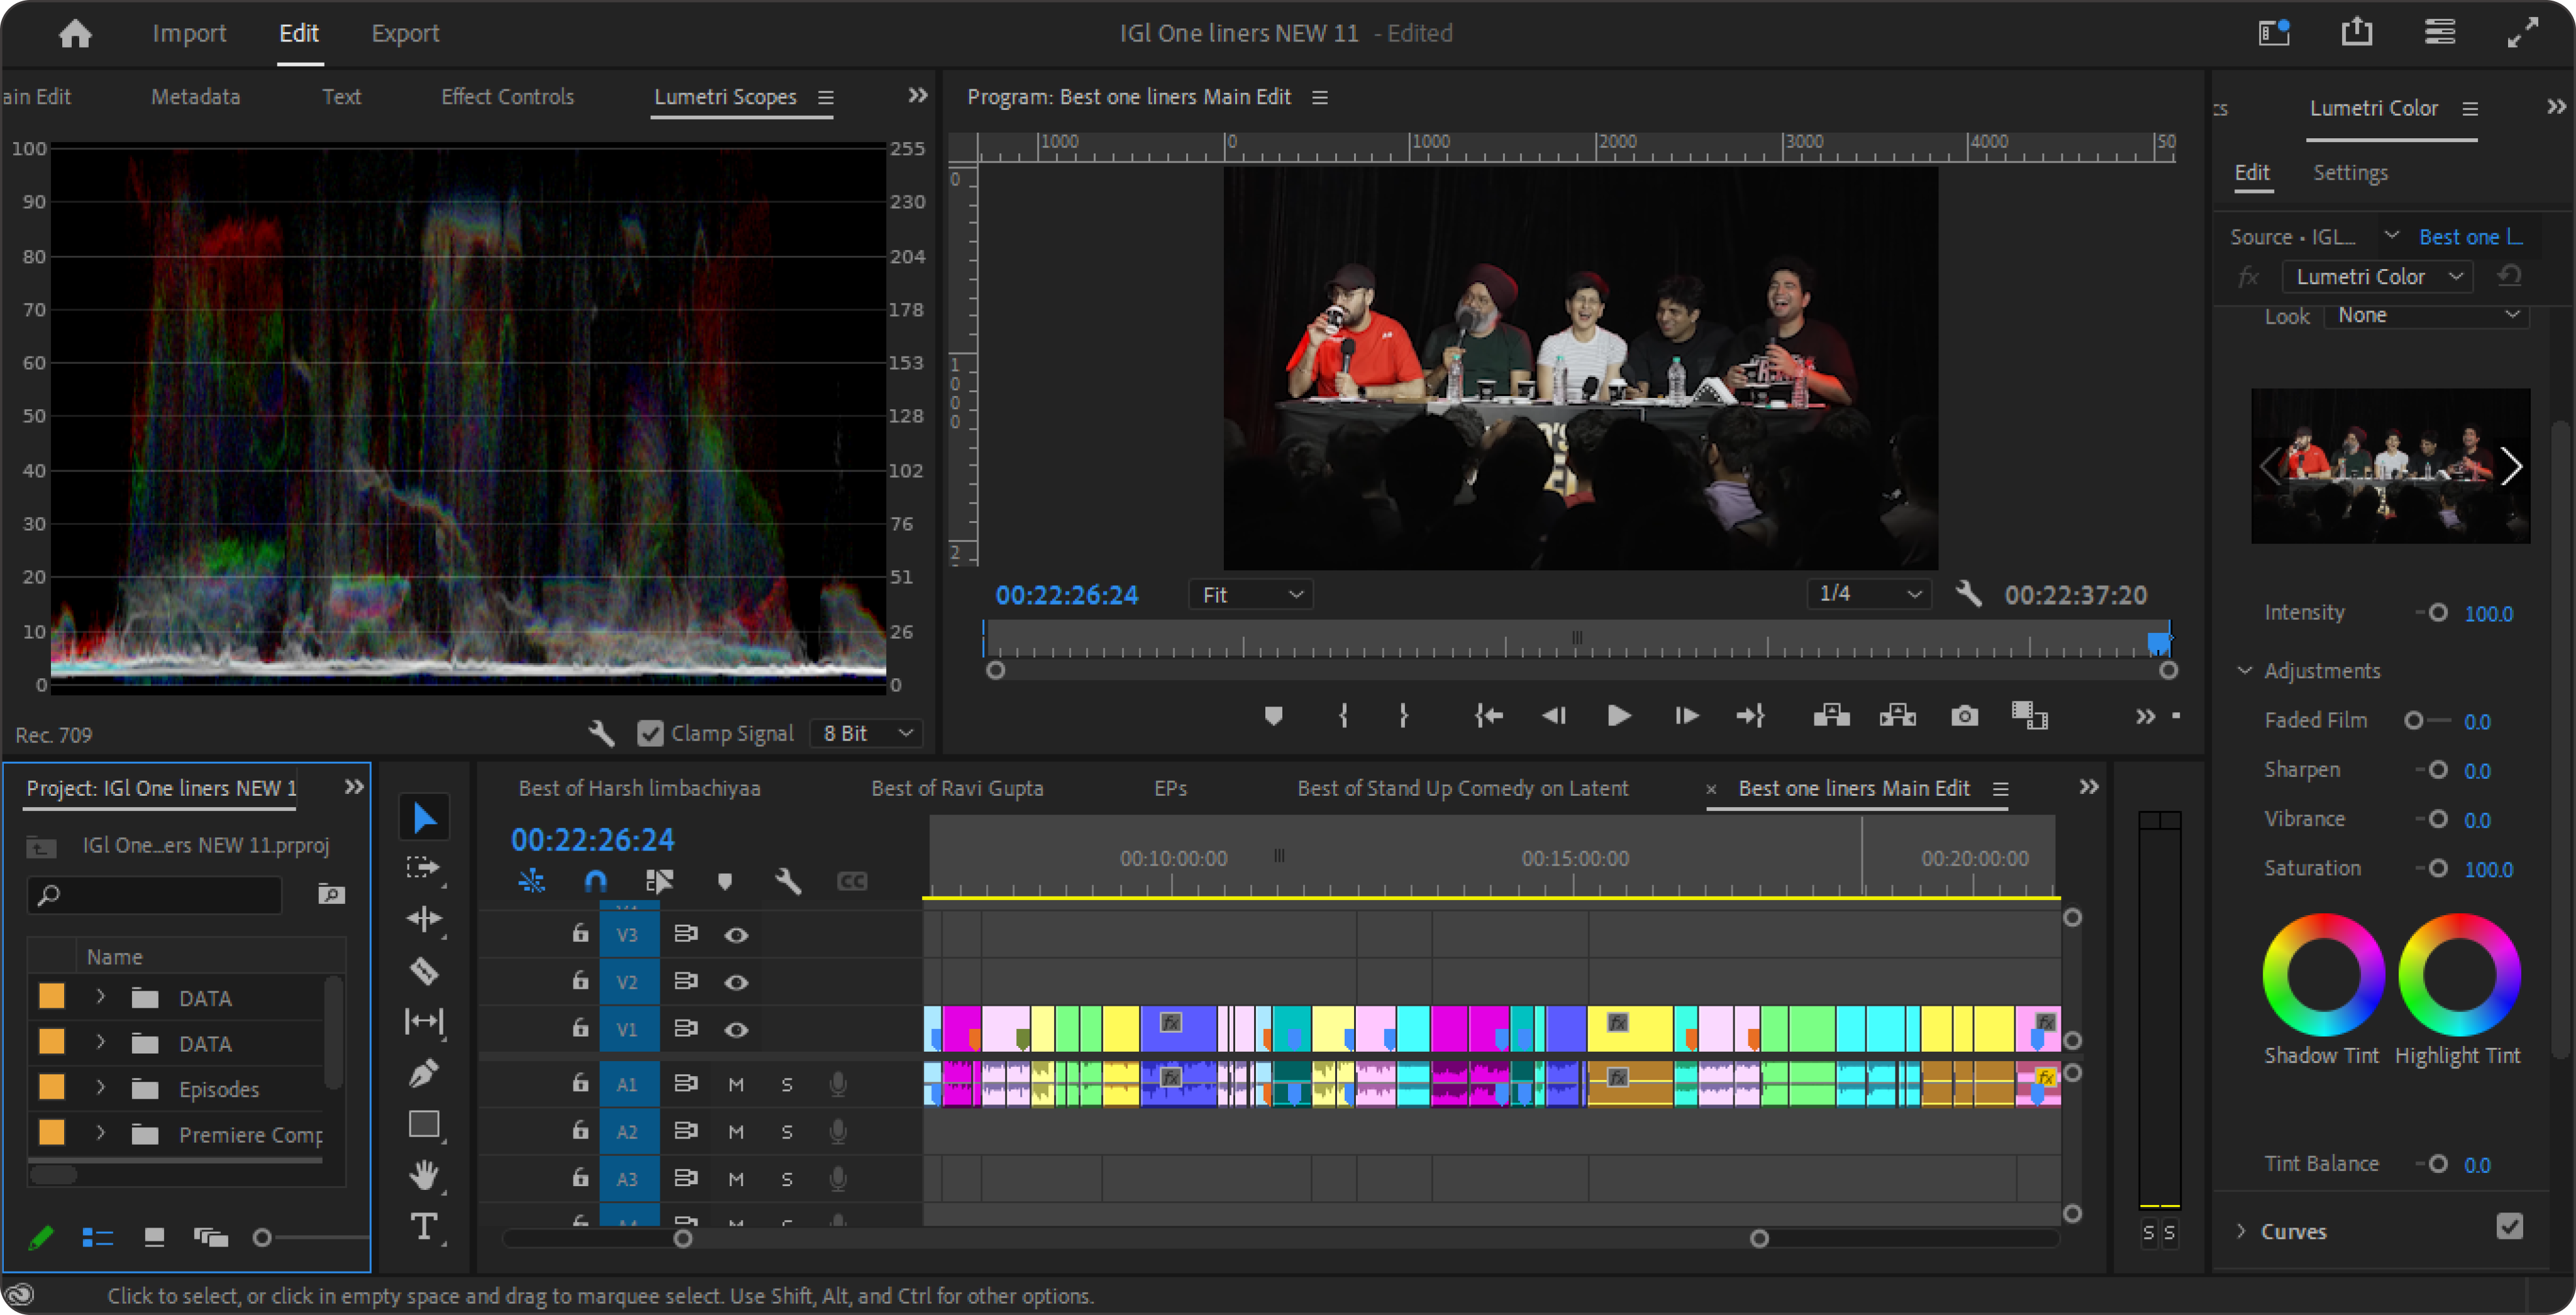Expand the Episodes bin folder
This screenshot has height=1315, width=2576.
[x=100, y=1087]
